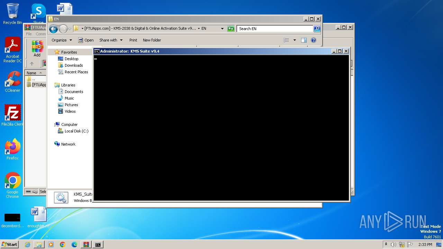443x249 pixels.
Task: Toggle the preview pane icon
Action: [x=304, y=40]
